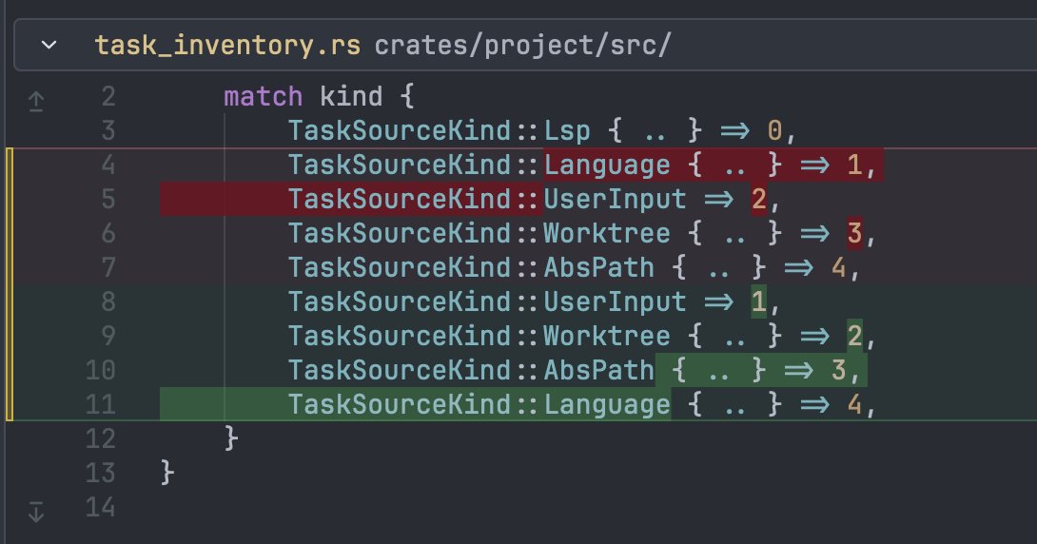Click 'kind' identifier on line 2
This screenshot has height=544, width=1037.
tap(351, 97)
